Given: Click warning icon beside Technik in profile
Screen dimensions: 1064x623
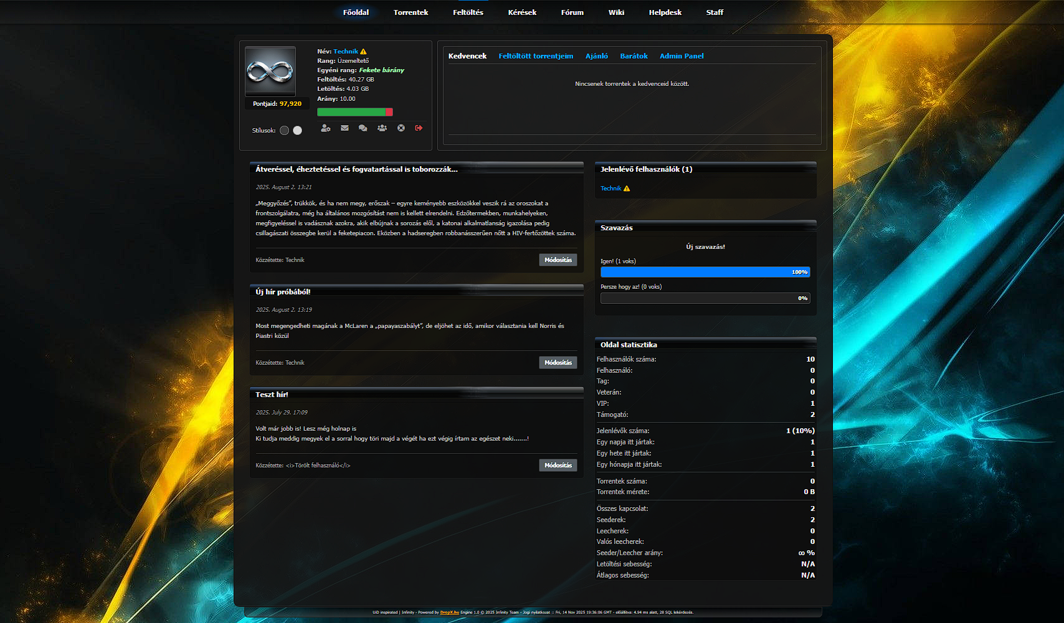Looking at the screenshot, I should tap(364, 52).
